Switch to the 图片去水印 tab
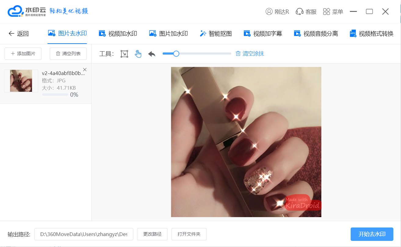This screenshot has height=247, width=401. click(x=67, y=34)
